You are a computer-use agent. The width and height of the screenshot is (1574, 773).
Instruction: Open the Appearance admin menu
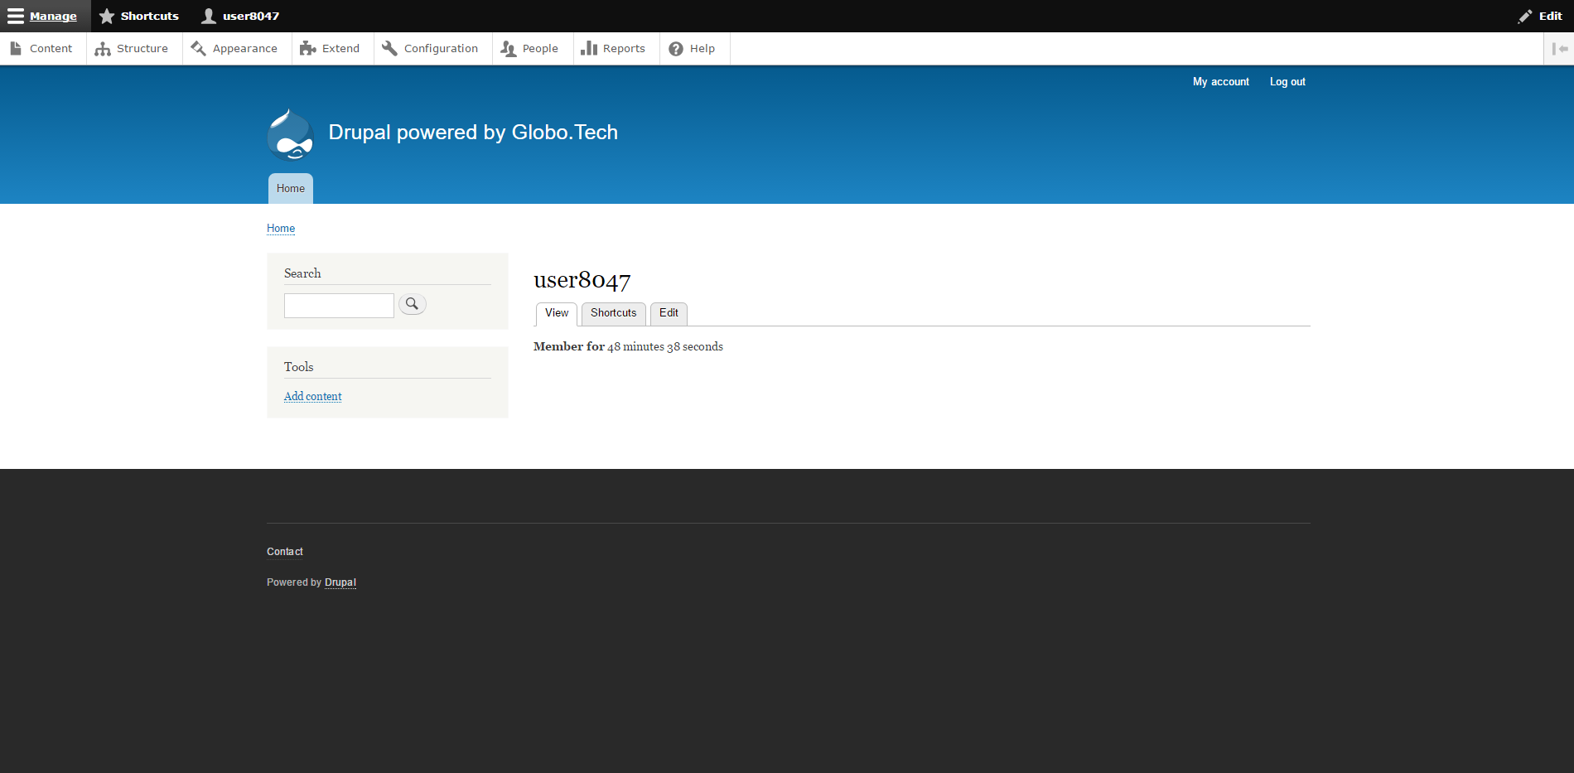pyautogui.click(x=235, y=49)
